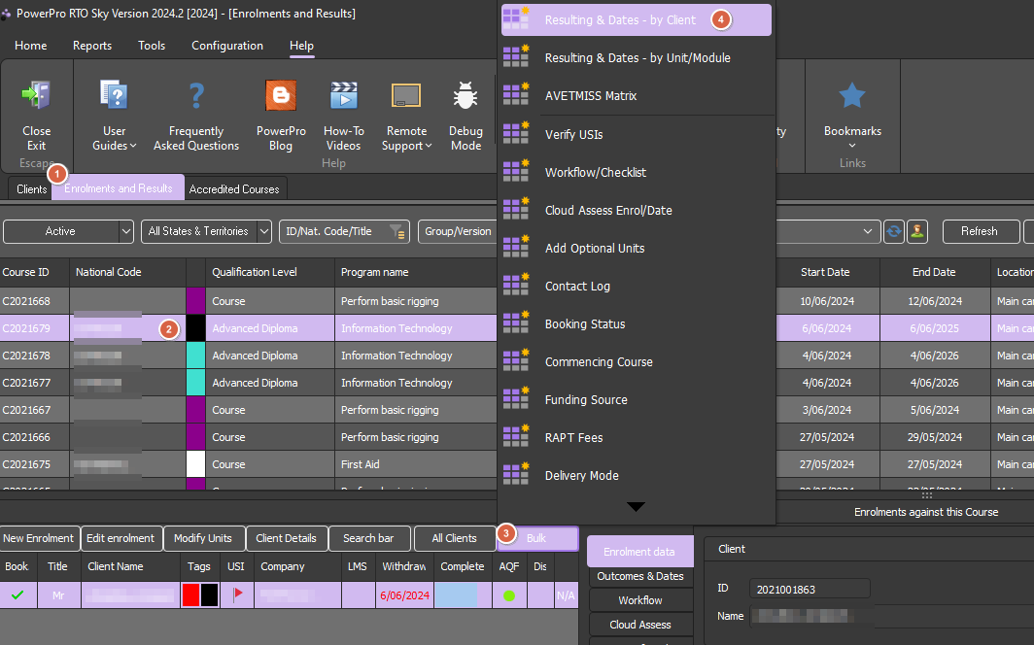Click turquoise colour cell for C2021678

196,356
